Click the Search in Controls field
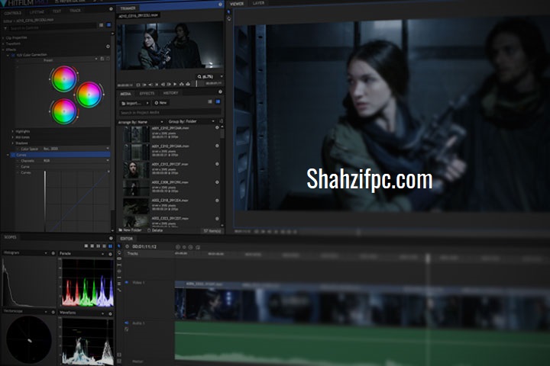Screen dimensions: 550x366 pyautogui.click(x=53, y=27)
